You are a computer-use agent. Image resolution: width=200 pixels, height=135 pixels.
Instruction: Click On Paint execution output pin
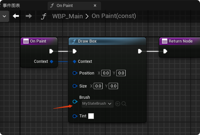click(x=51, y=51)
